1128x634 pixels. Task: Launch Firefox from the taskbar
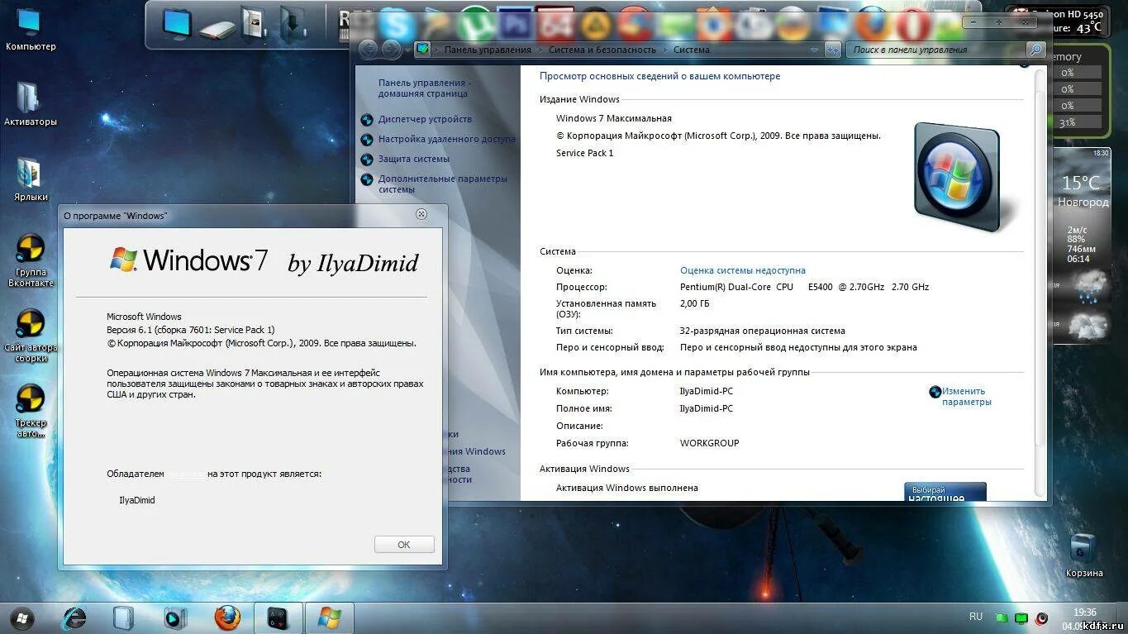[x=227, y=617]
